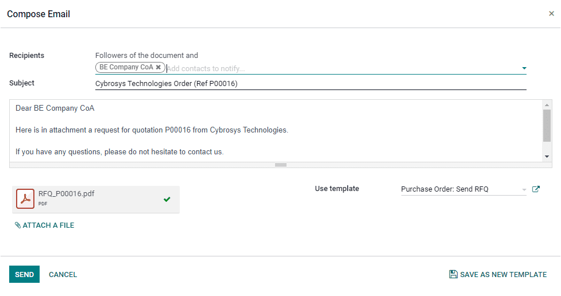Click the save floppy disk icon
The width and height of the screenshot is (561, 296).
(x=453, y=274)
